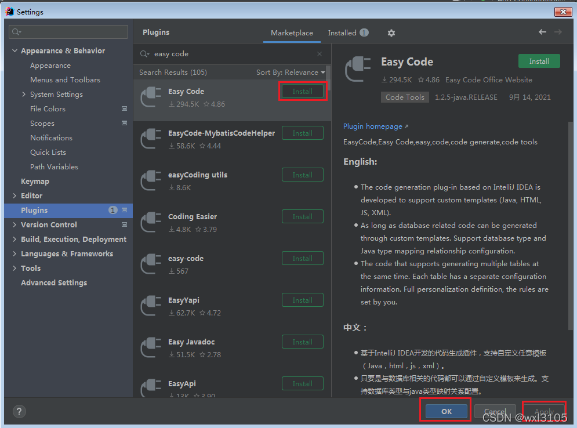Image resolution: width=577 pixels, height=428 pixels.
Task: Switch to the Marketplace tab
Action: pos(292,32)
